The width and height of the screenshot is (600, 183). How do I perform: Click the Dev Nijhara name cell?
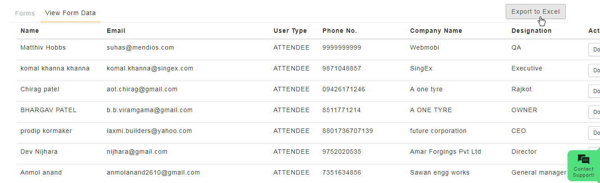39,152
